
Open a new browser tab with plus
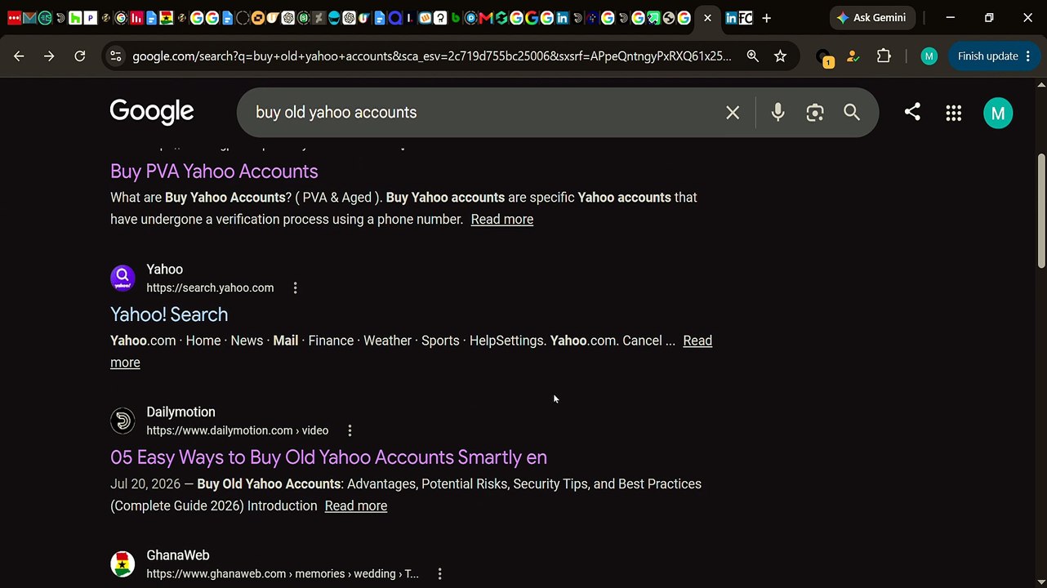pos(767,18)
